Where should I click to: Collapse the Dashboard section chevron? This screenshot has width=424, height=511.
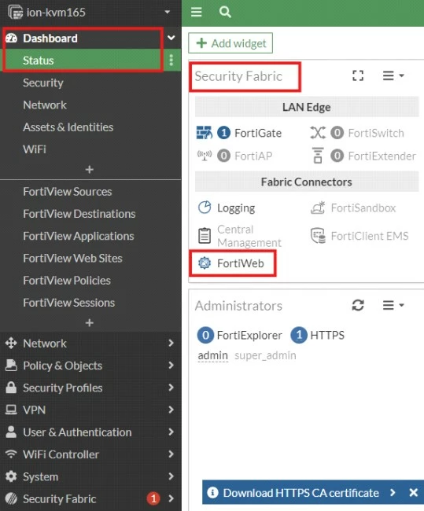[x=171, y=38]
